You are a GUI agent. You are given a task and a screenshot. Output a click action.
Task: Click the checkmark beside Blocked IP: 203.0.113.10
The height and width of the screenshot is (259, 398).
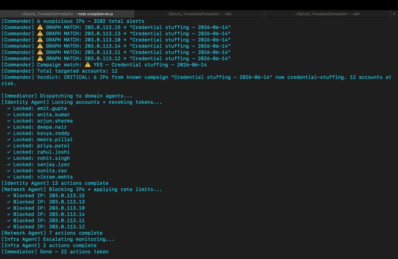pos(9,208)
